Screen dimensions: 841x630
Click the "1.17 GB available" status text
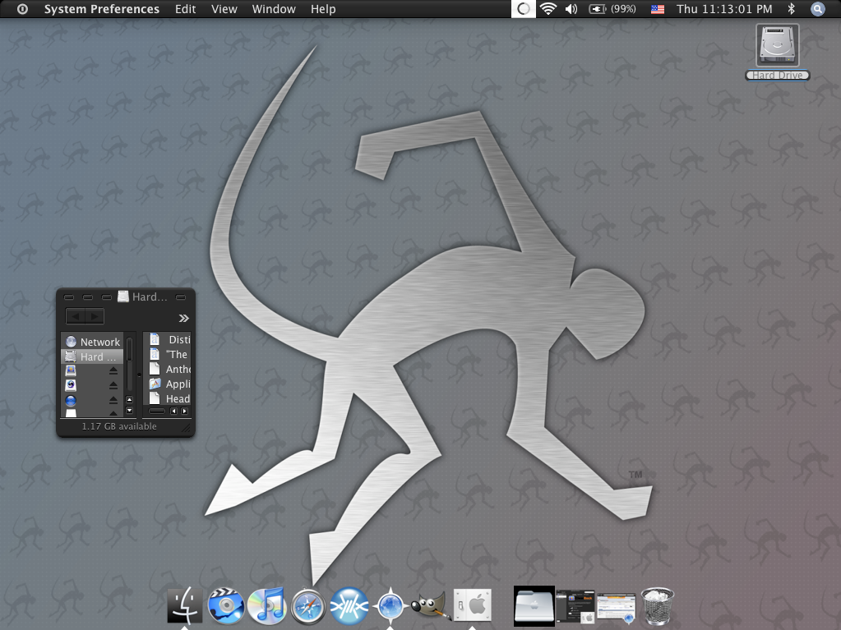coord(119,426)
